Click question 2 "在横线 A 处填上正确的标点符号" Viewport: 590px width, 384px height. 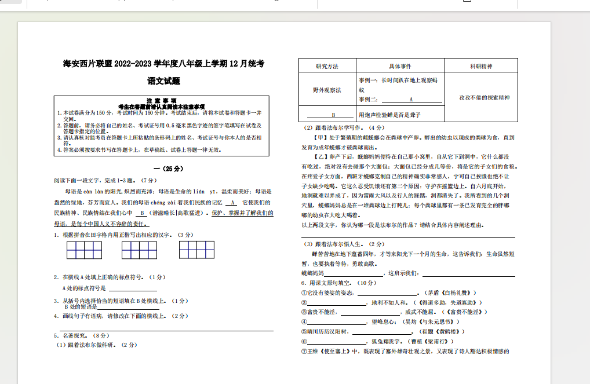(110, 277)
